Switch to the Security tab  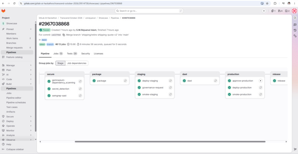click(85, 54)
